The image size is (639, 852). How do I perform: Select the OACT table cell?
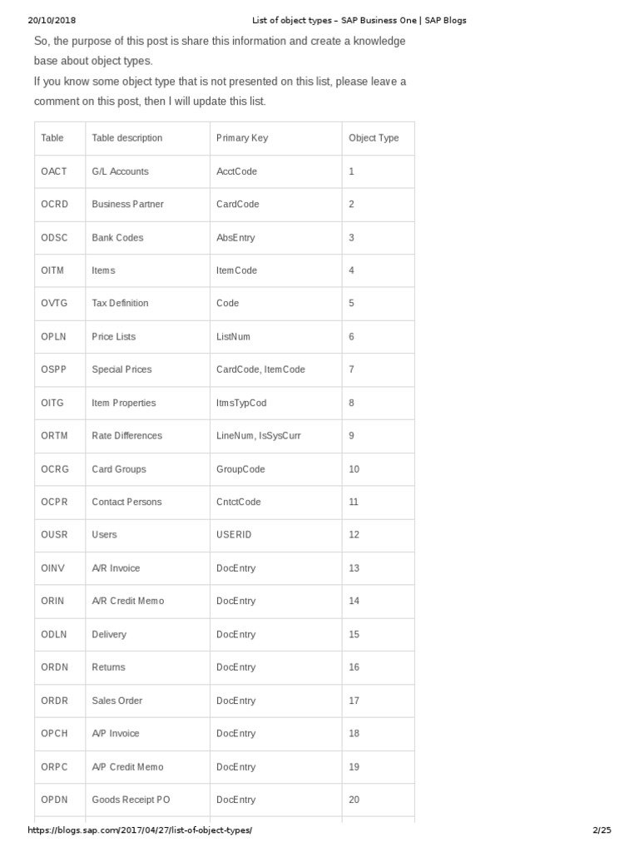click(x=53, y=171)
